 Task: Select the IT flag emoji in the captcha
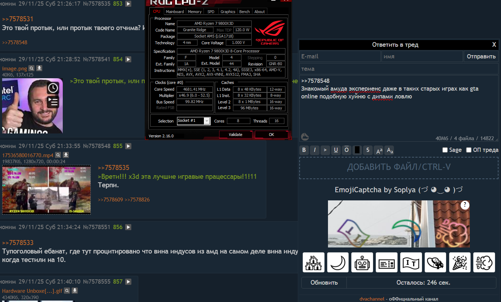click(411, 262)
